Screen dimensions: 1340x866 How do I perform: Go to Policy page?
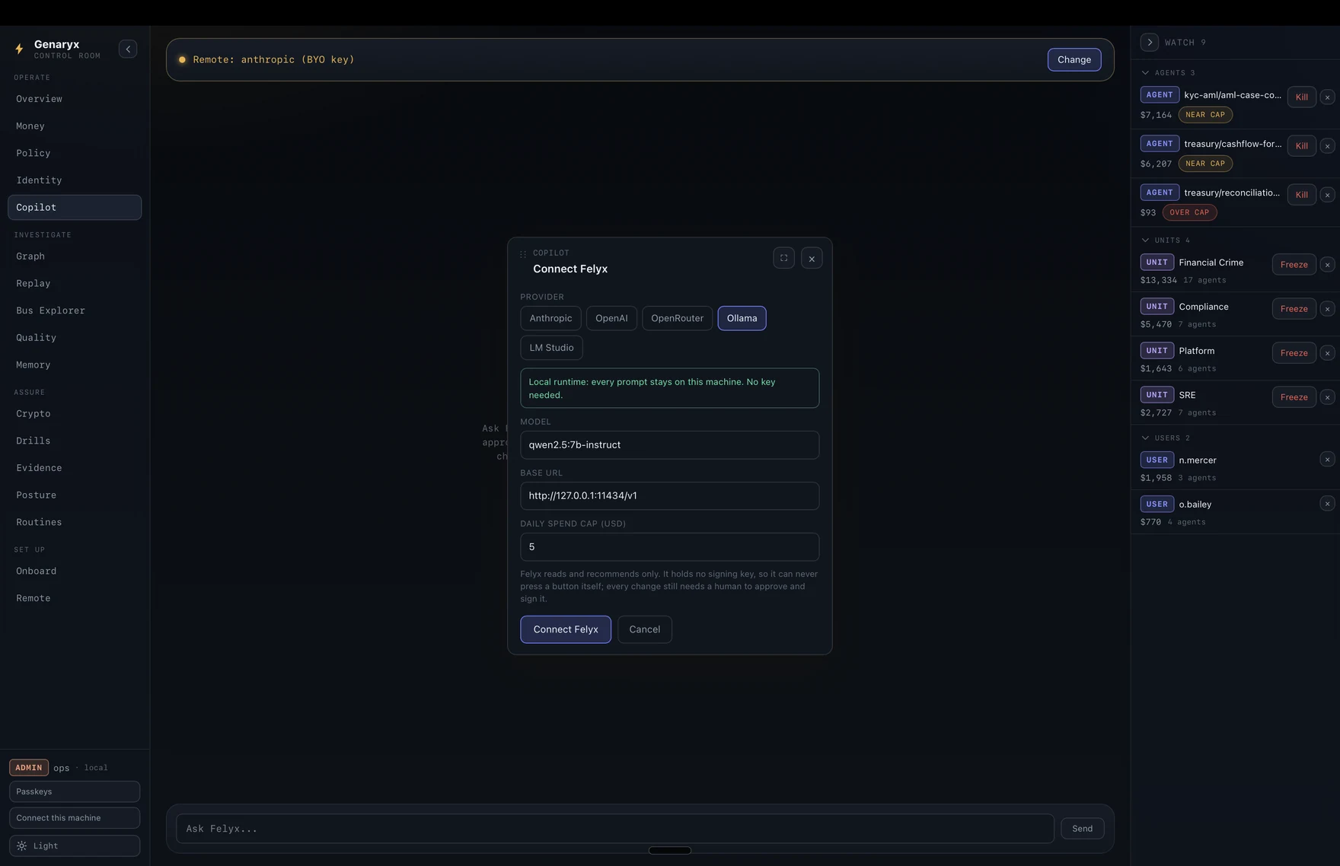click(75, 153)
